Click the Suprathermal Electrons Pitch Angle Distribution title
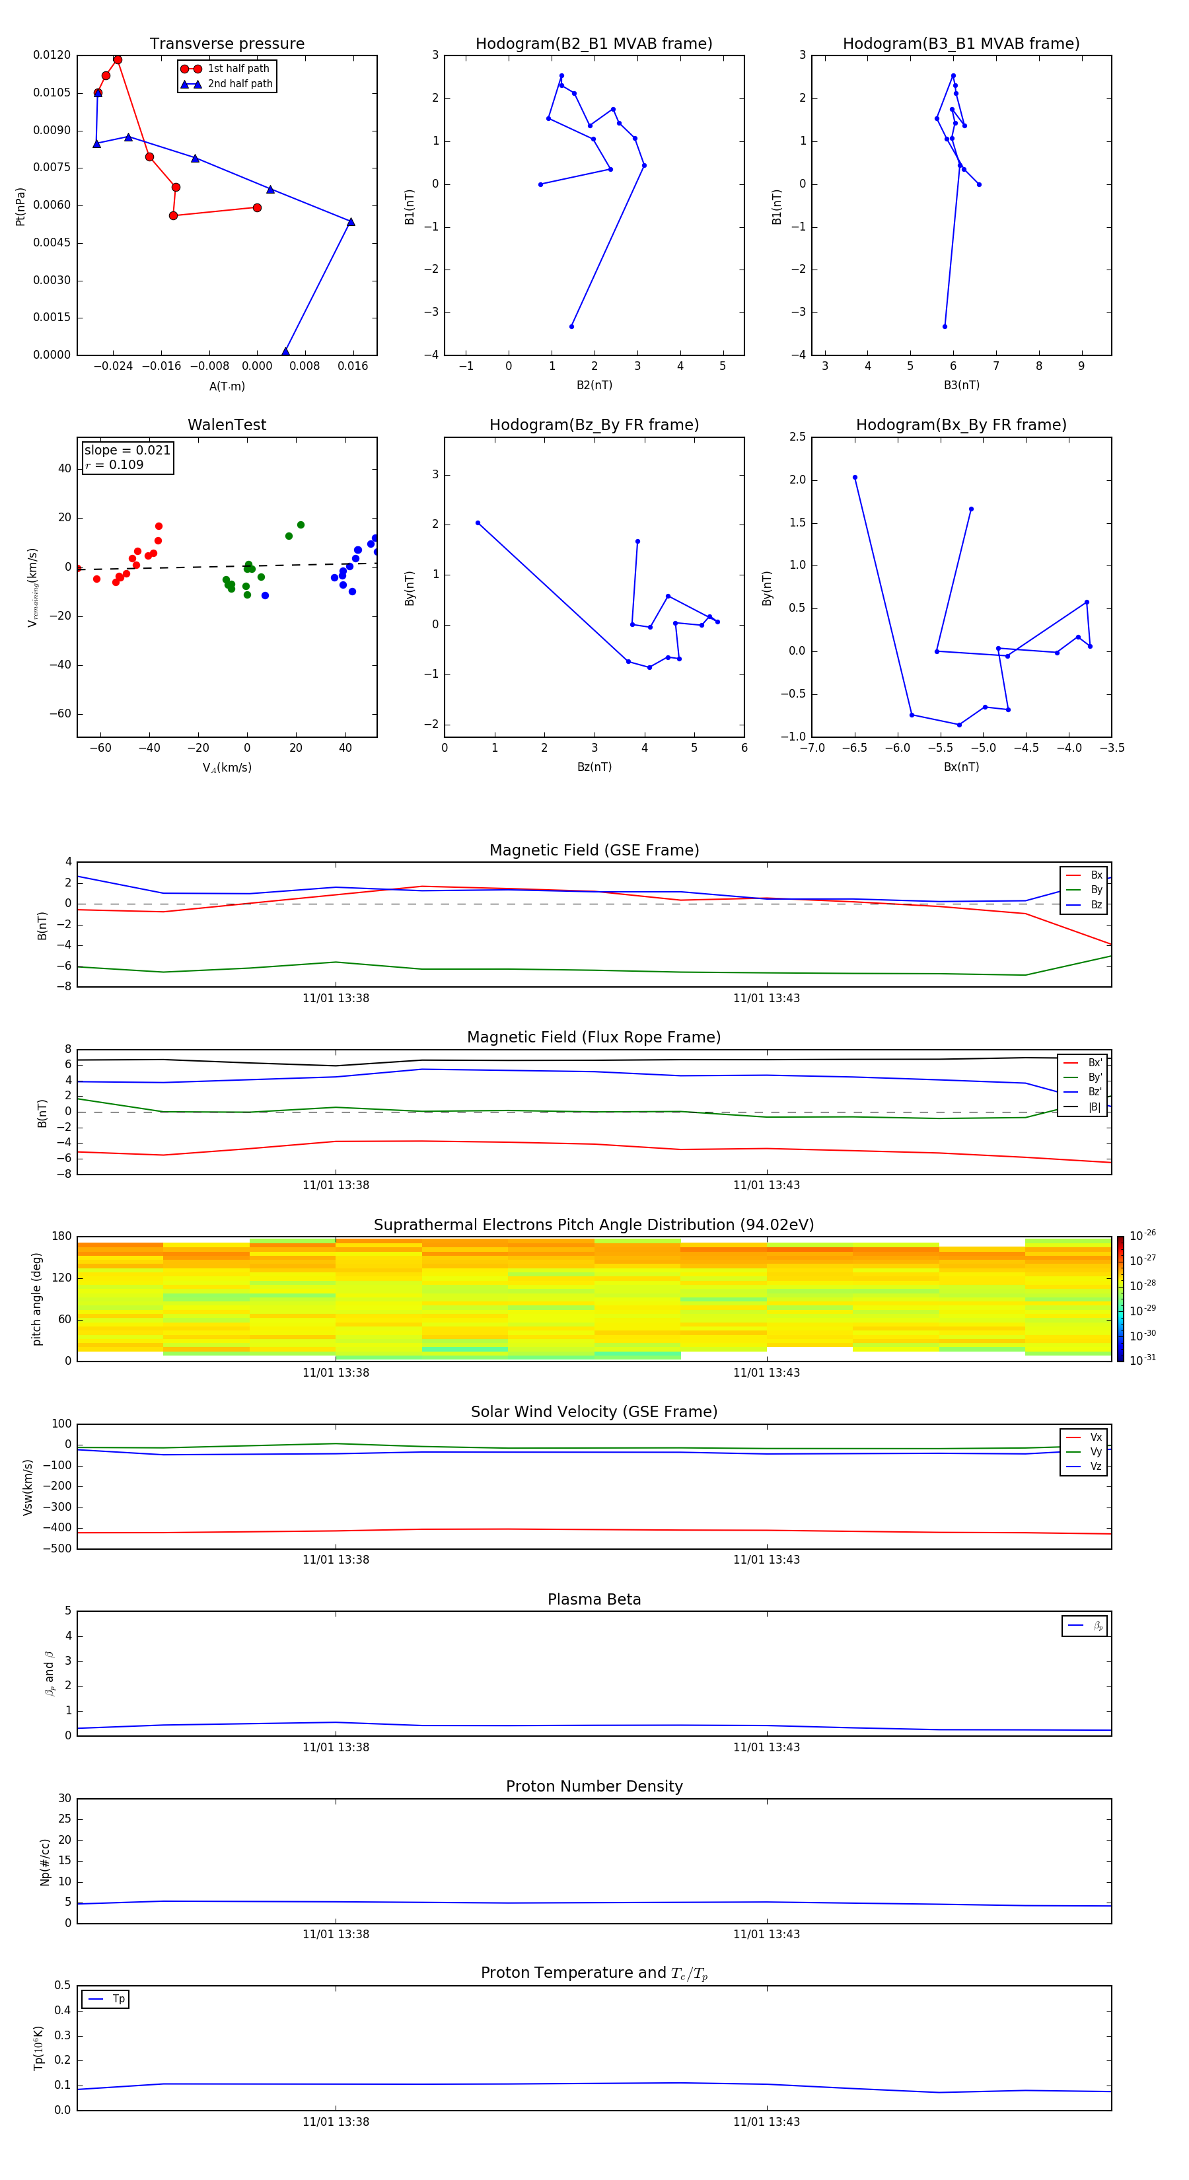This screenshot has height=2180, width=1189. coord(594,1225)
